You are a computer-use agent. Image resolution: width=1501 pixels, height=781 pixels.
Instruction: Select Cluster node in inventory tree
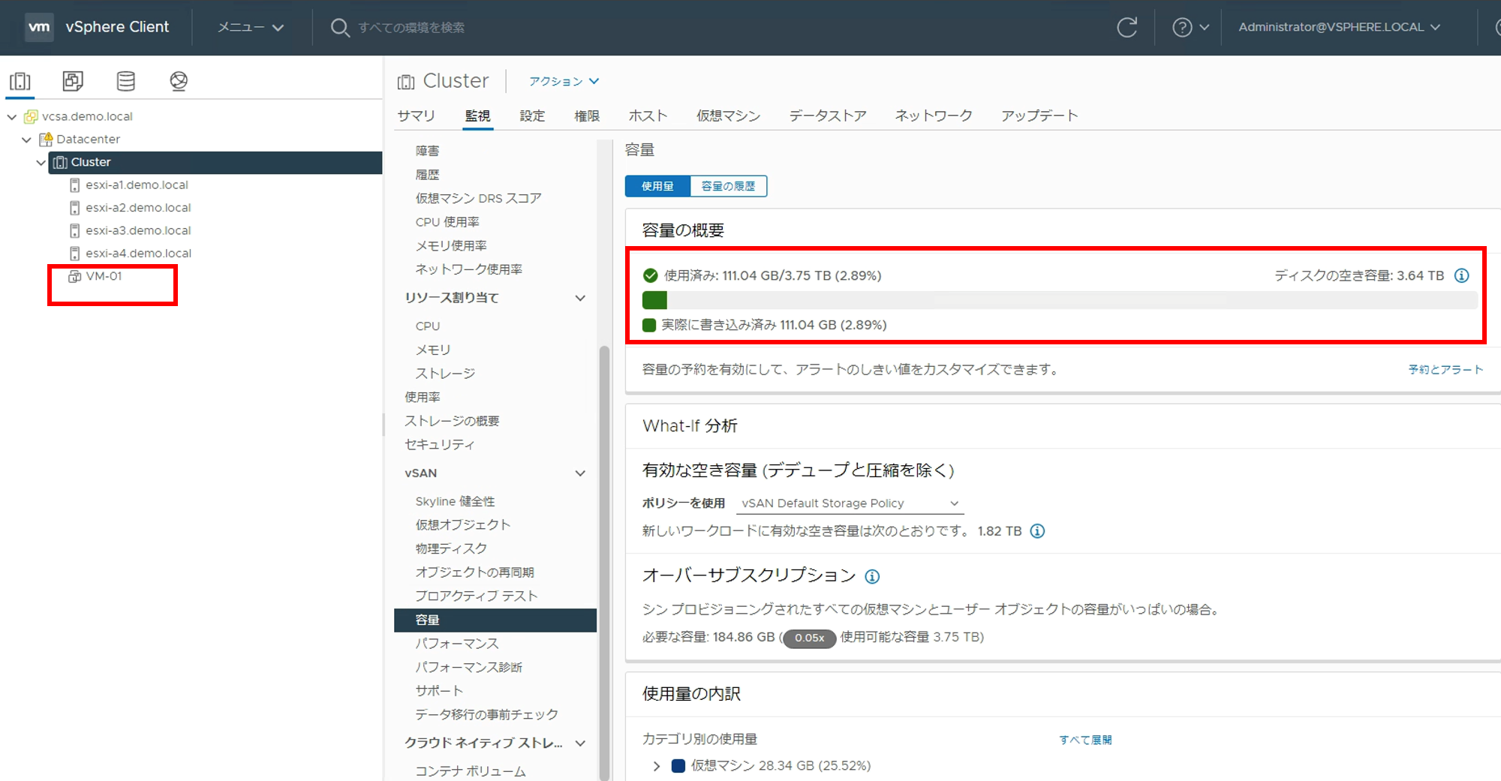(x=215, y=162)
